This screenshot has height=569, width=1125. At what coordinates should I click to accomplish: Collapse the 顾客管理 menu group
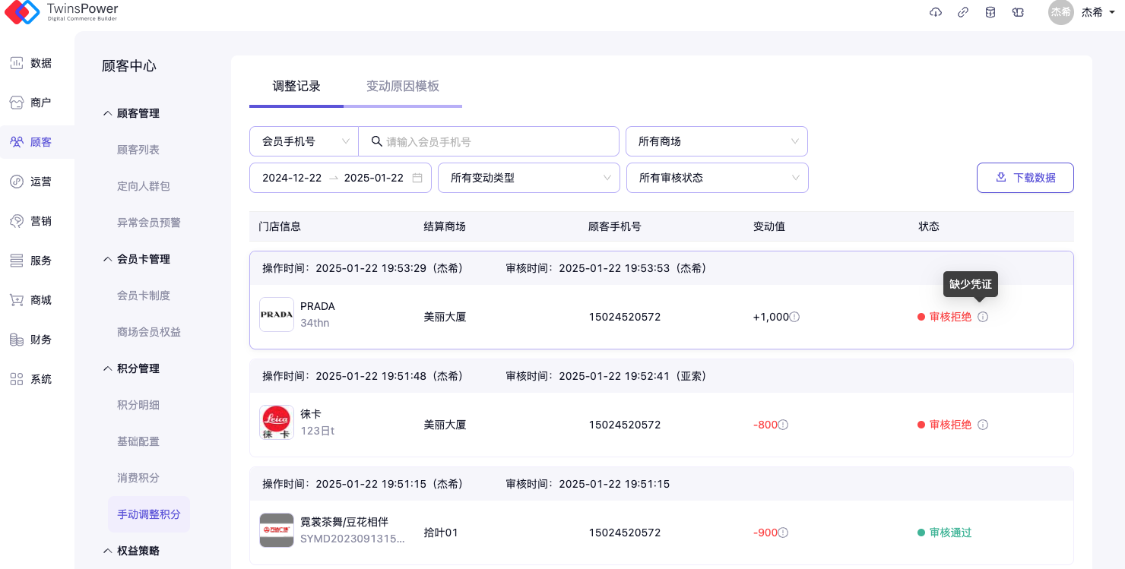click(x=131, y=113)
